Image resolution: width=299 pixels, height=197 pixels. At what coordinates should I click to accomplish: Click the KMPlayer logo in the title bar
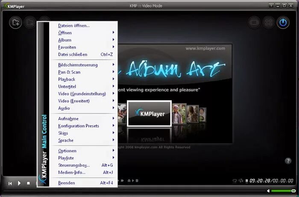tap(14, 6)
